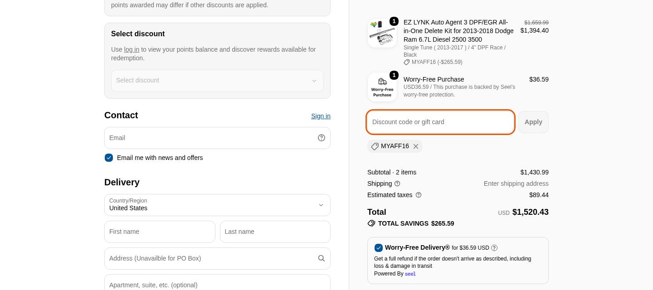Image resolution: width=653 pixels, height=290 pixels.
Task: Click the Worry-Free Delivery help icon
Action: coord(494,248)
